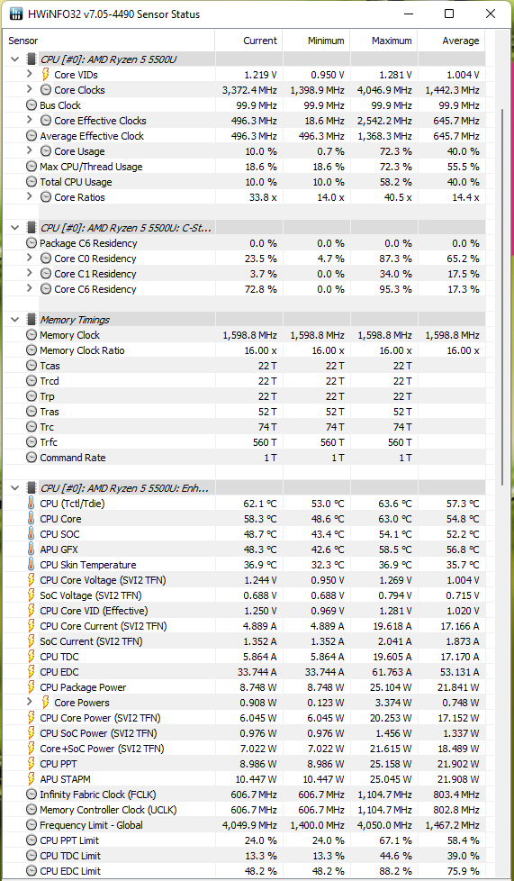Click the clock icon beside Memory Clock
The width and height of the screenshot is (514, 881).
pyautogui.click(x=32, y=335)
